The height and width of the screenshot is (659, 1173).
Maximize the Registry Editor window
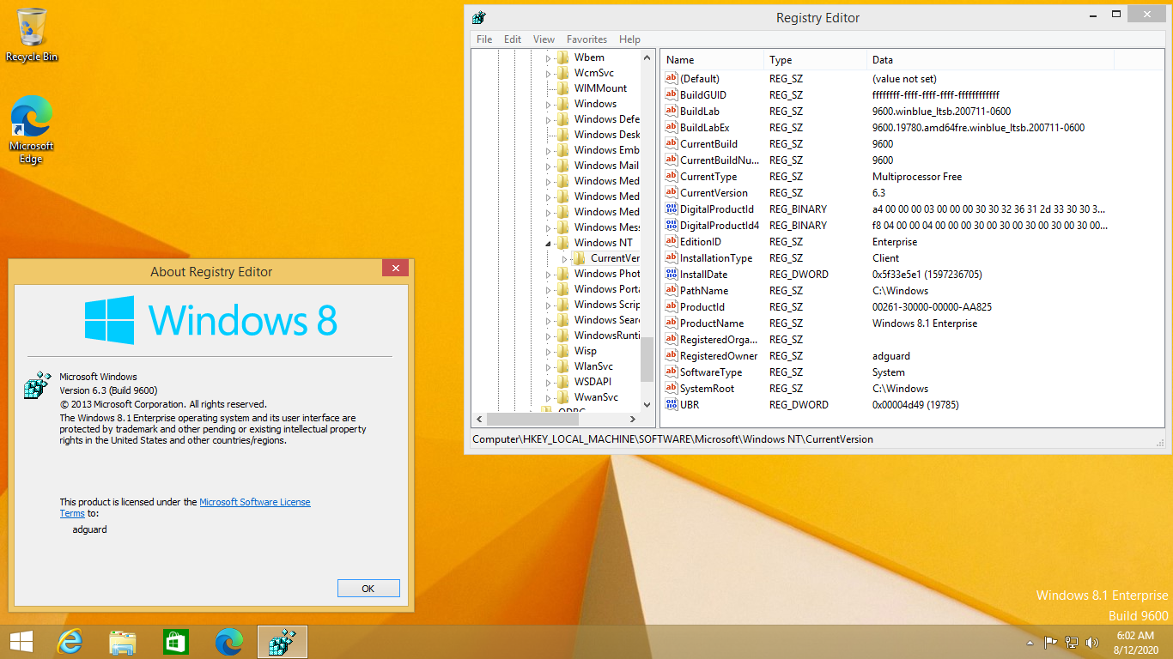(1116, 14)
